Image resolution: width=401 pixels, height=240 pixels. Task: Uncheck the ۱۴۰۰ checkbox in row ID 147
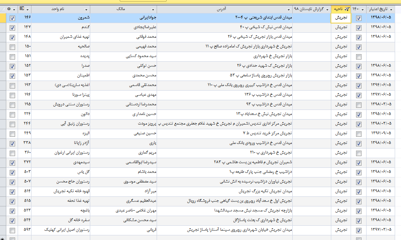click(x=359, y=28)
